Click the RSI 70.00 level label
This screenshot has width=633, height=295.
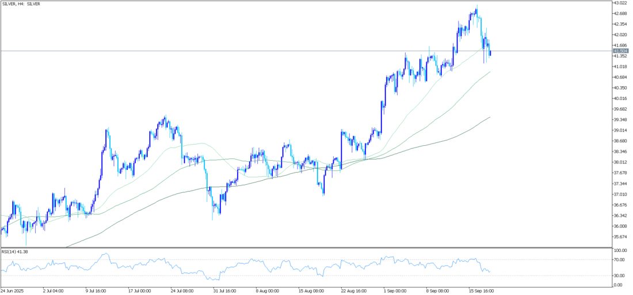[x=619, y=260]
